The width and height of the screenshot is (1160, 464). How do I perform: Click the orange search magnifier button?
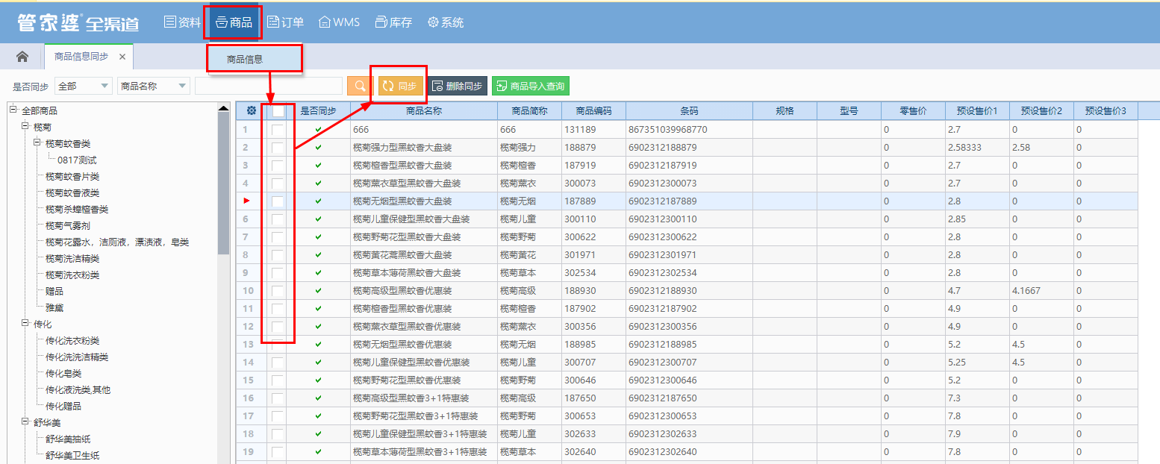361,87
